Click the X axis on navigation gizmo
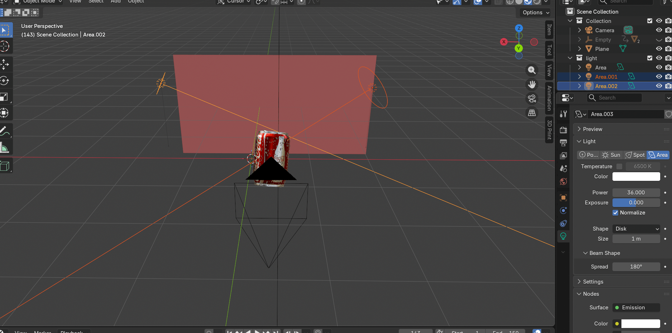 point(504,42)
